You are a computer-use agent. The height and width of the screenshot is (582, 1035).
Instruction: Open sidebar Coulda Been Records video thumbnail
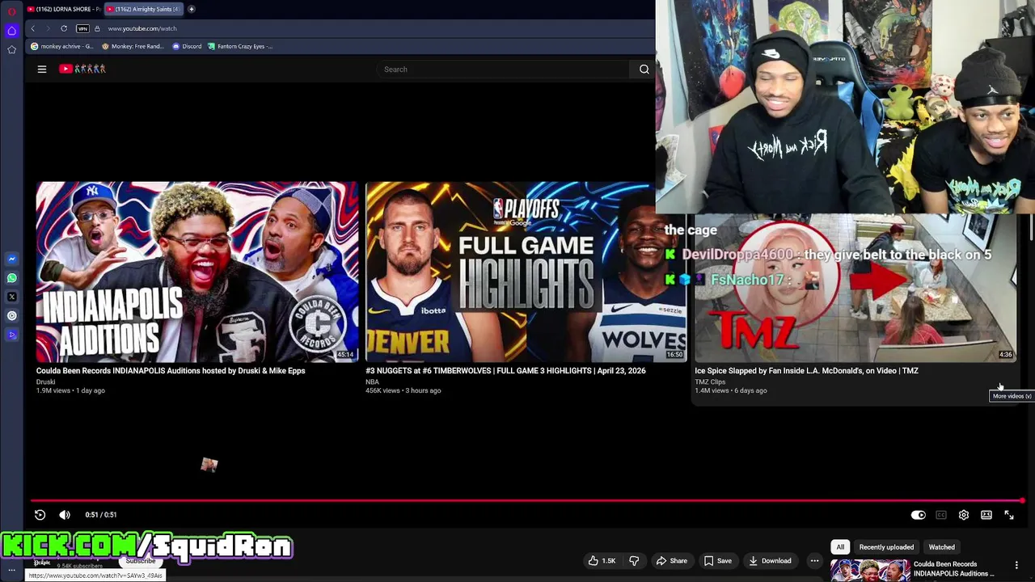(x=869, y=570)
